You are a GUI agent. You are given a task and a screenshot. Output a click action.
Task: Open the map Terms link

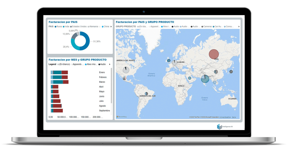pos(234,117)
